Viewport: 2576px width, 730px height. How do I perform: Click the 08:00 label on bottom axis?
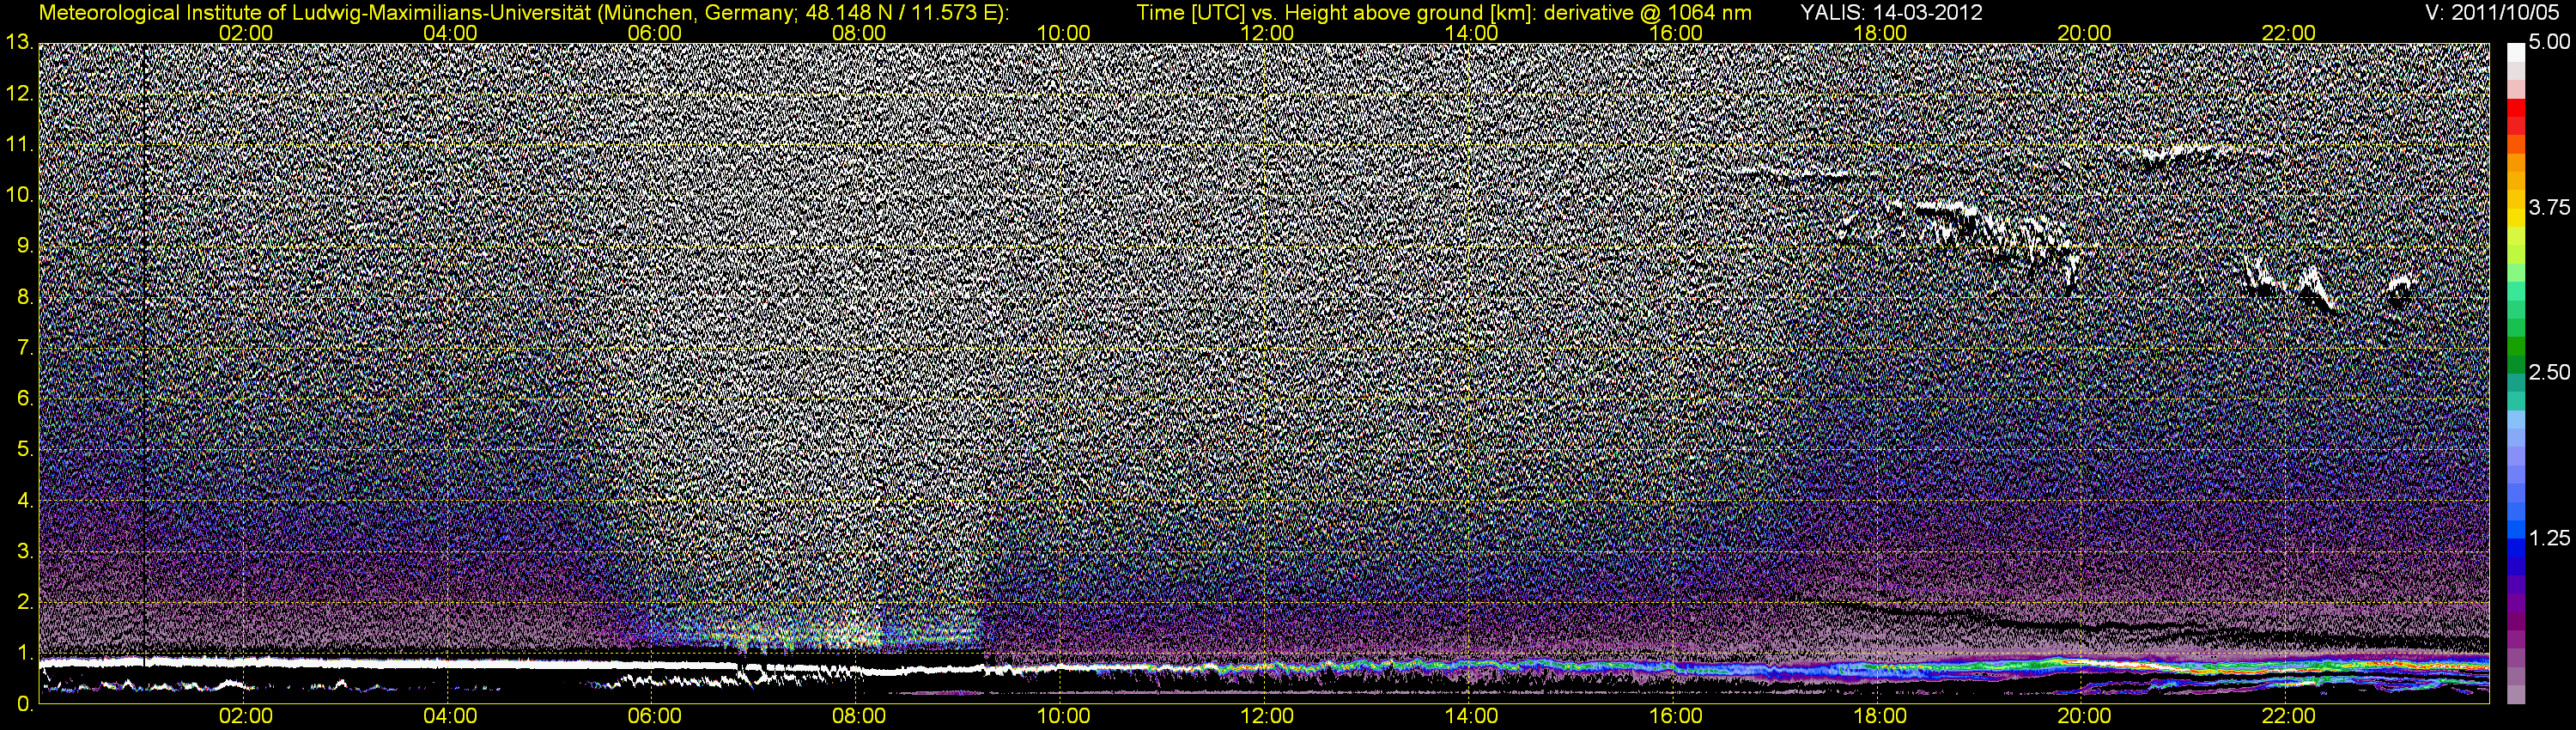coord(859,716)
